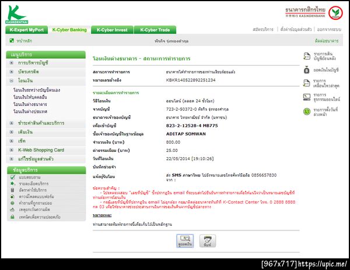Click the security tips padlock icon
The height and width of the screenshot is (270, 350).
(12, 216)
